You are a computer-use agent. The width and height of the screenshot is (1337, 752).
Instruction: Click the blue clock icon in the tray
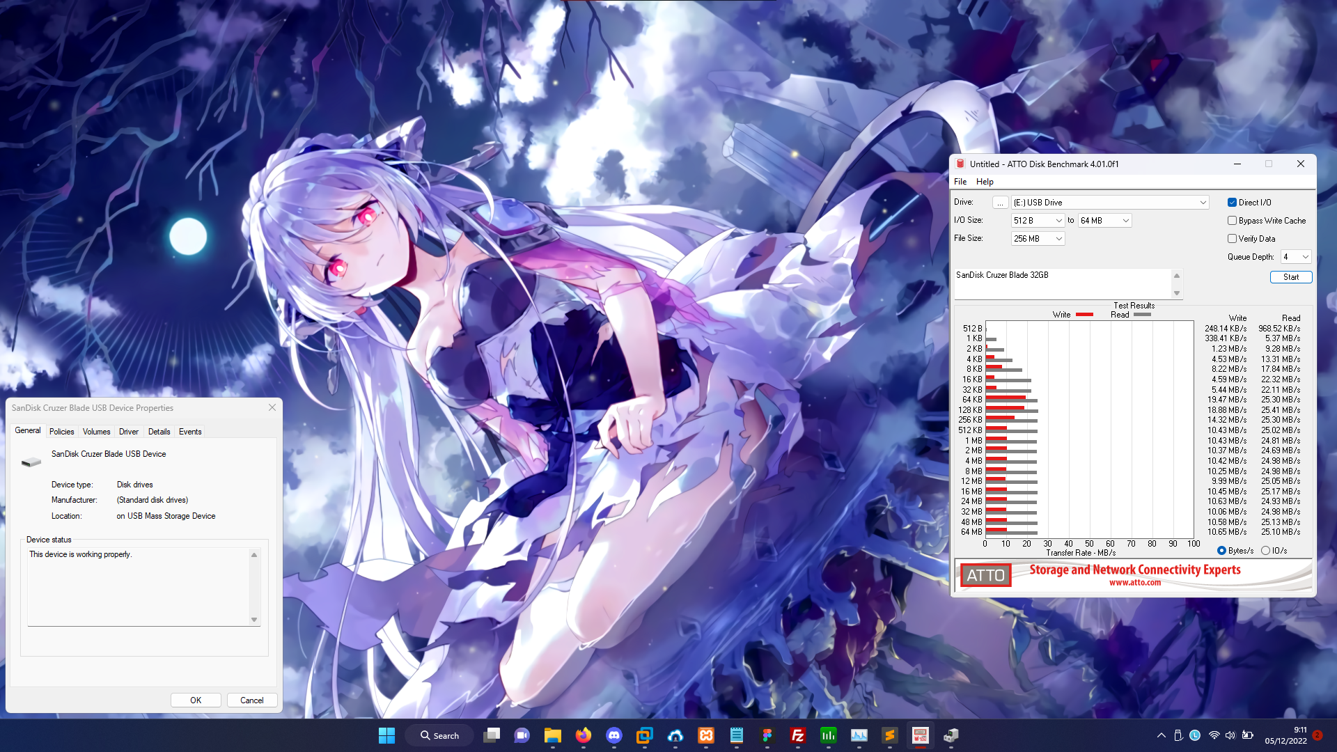[1195, 735]
